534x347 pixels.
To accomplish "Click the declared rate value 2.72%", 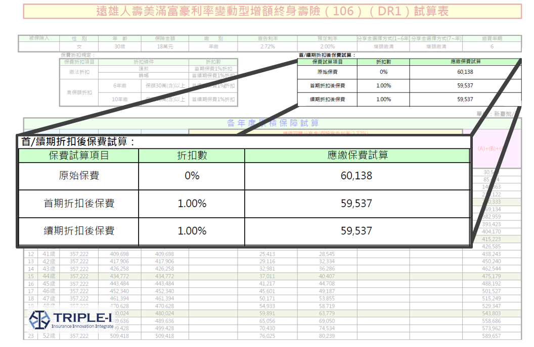I will click(x=268, y=46).
